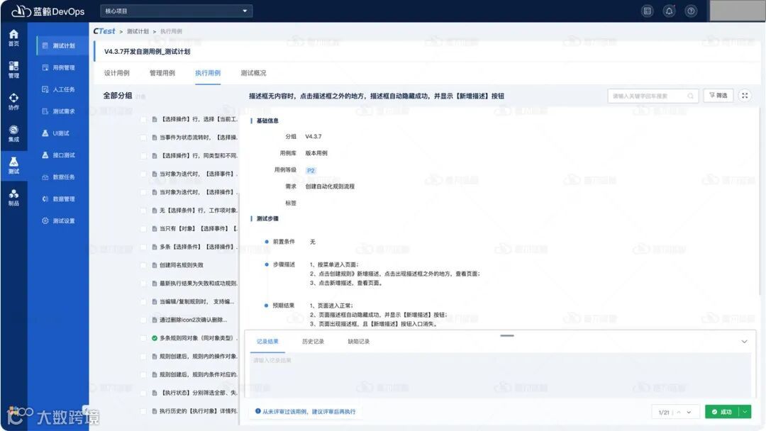766x431 pixels.
Task: Go to next case with down arrow
Action: 689,413
